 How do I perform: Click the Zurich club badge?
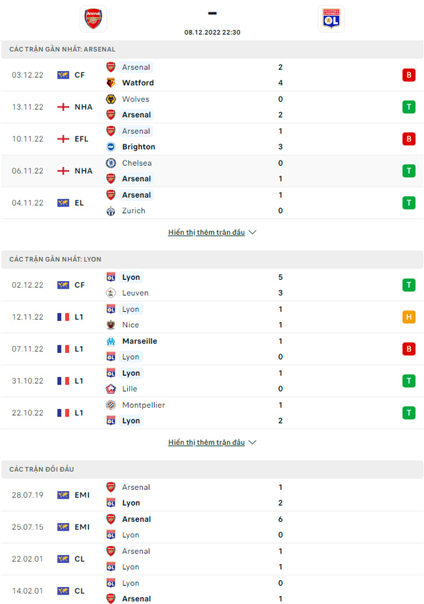click(110, 211)
